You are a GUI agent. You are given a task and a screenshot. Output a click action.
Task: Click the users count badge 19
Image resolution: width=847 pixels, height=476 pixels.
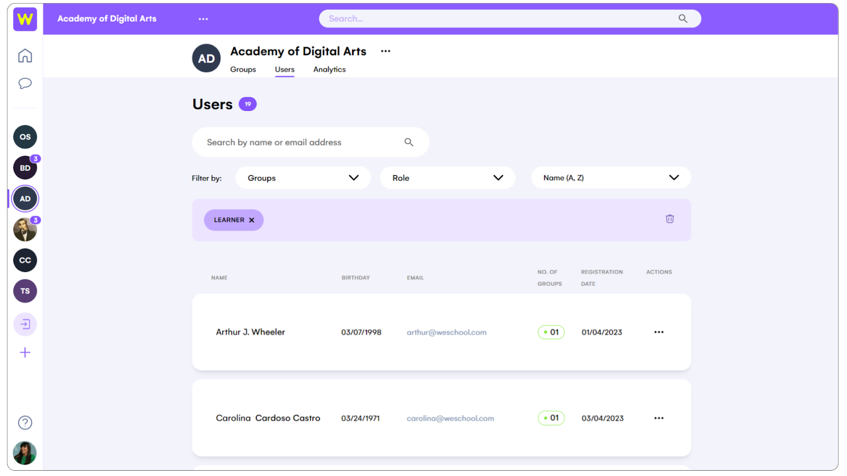(x=248, y=104)
